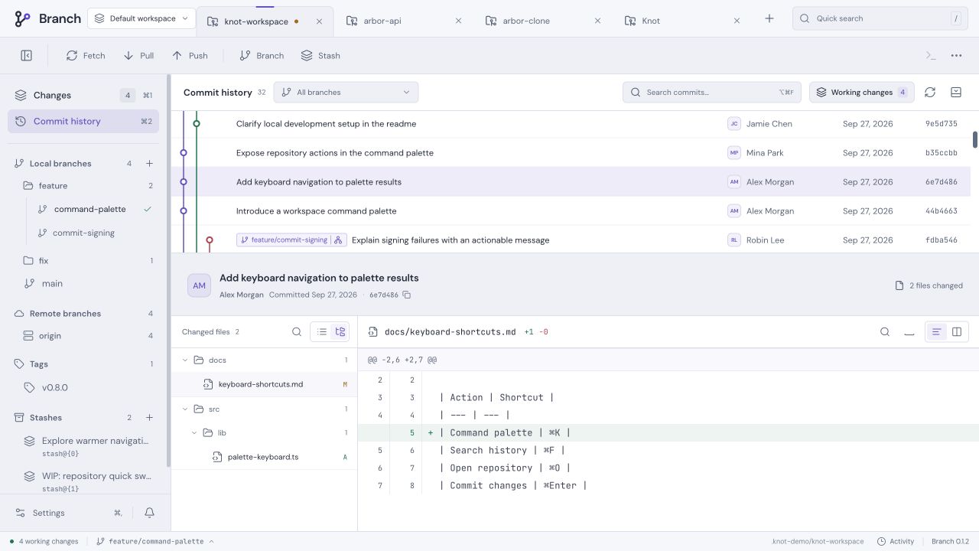Close the knot-workspace tab
This screenshot has width=979, height=551.
coord(320,21)
